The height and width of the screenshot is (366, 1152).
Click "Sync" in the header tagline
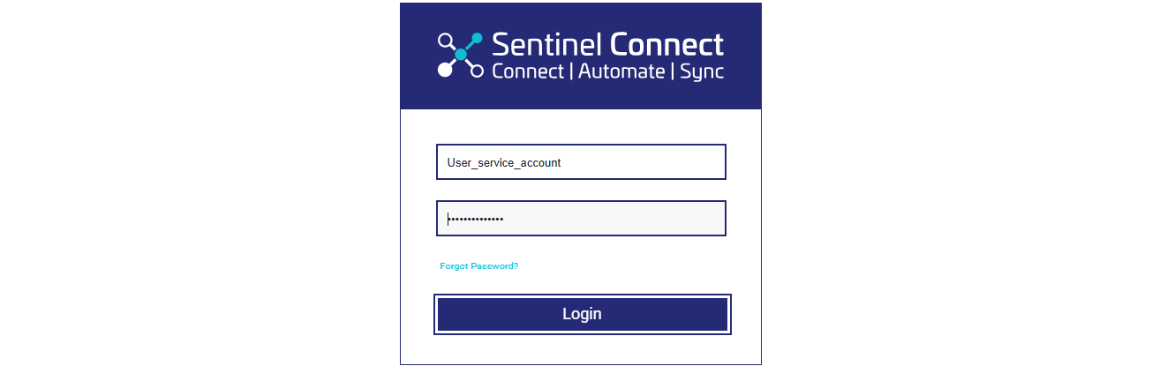click(x=702, y=72)
